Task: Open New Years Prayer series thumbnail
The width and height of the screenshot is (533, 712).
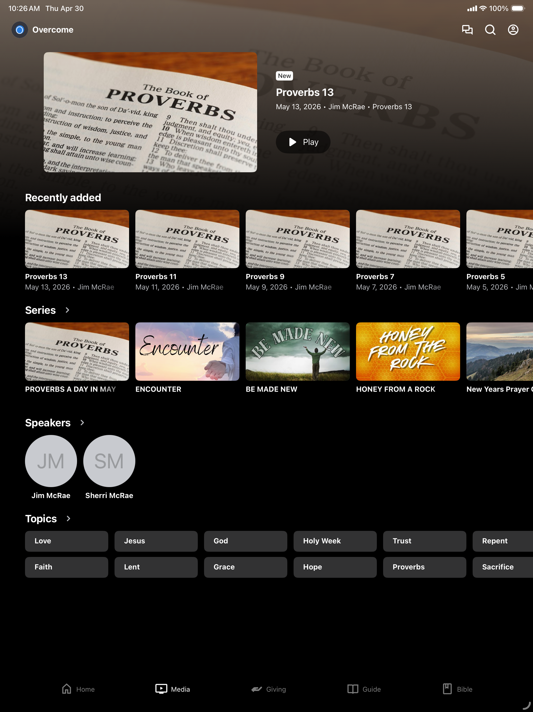Action: pos(500,352)
